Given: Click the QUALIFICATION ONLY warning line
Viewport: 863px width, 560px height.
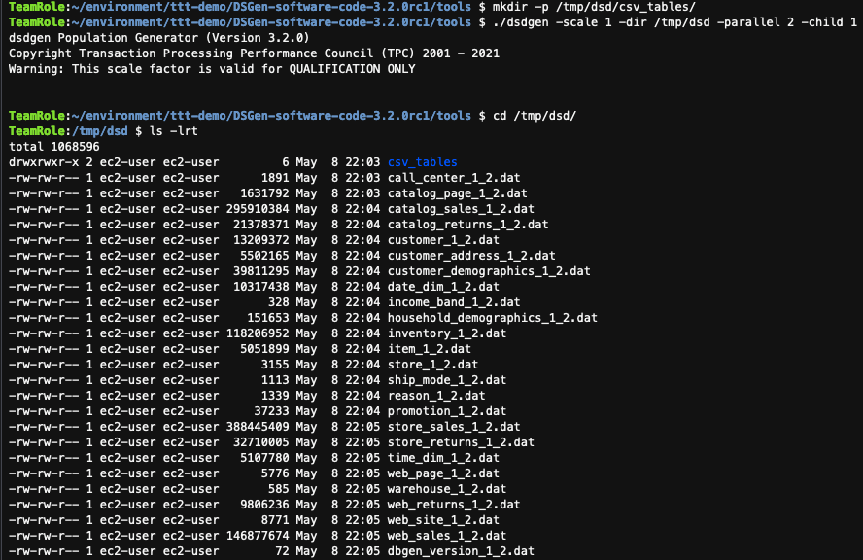Looking at the screenshot, I should click(x=212, y=69).
